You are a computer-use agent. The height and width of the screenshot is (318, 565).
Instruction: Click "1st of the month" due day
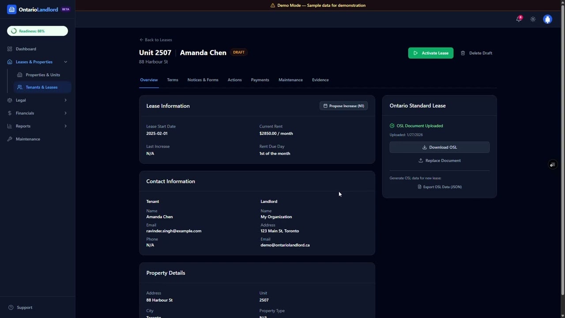tap(275, 154)
